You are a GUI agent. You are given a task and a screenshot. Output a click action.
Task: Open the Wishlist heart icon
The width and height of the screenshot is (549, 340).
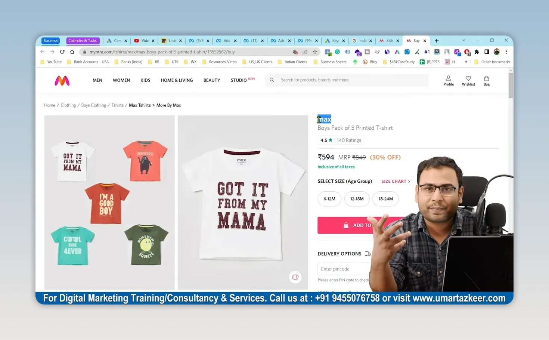coord(468,80)
